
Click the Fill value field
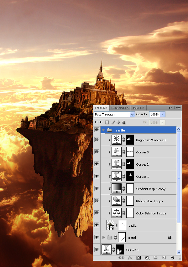[155, 122]
